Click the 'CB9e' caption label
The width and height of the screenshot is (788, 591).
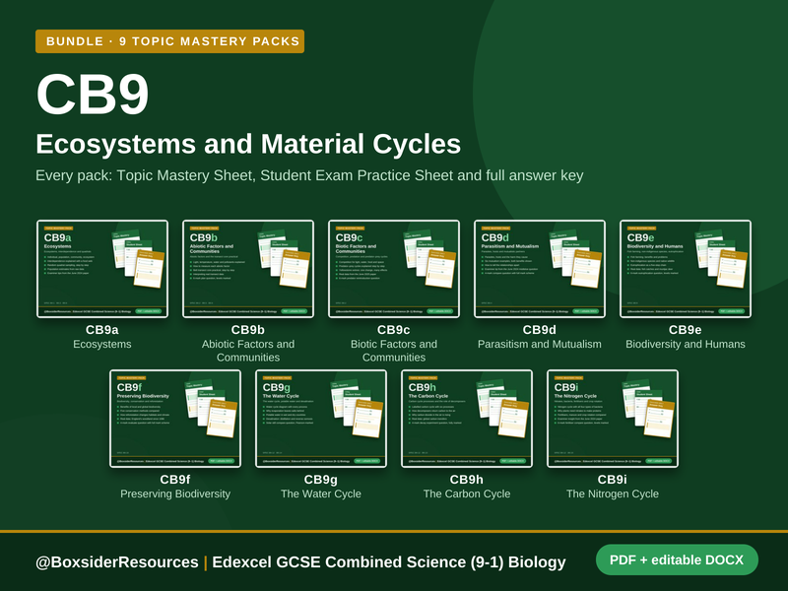(685, 330)
